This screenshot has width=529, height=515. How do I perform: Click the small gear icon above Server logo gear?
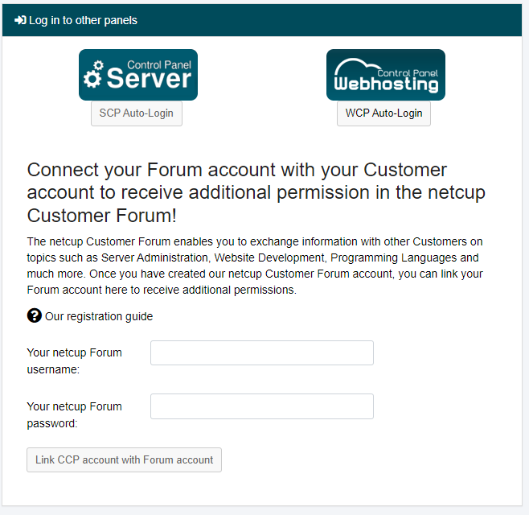click(x=99, y=65)
